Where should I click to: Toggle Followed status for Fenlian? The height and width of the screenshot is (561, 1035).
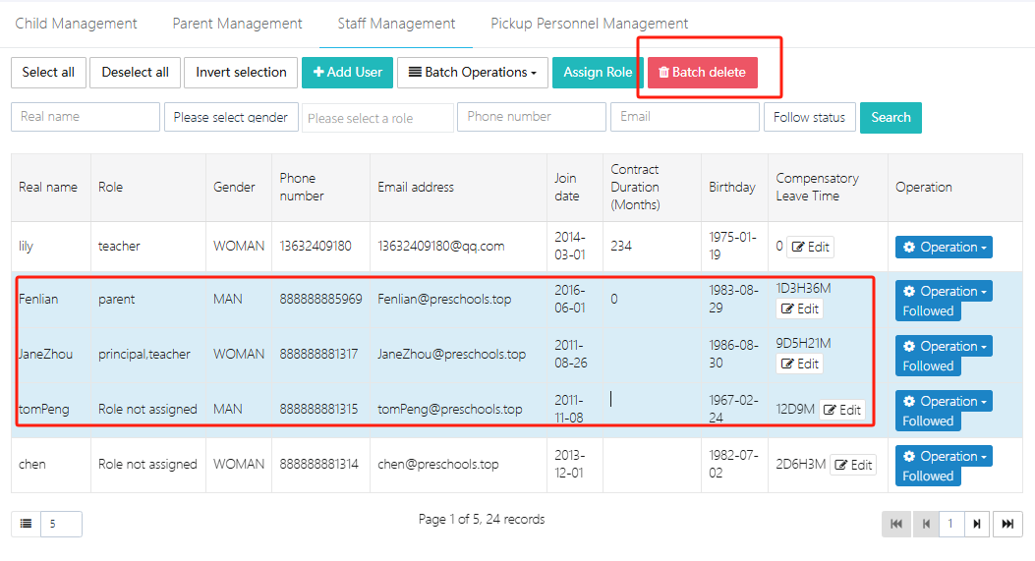pos(928,311)
